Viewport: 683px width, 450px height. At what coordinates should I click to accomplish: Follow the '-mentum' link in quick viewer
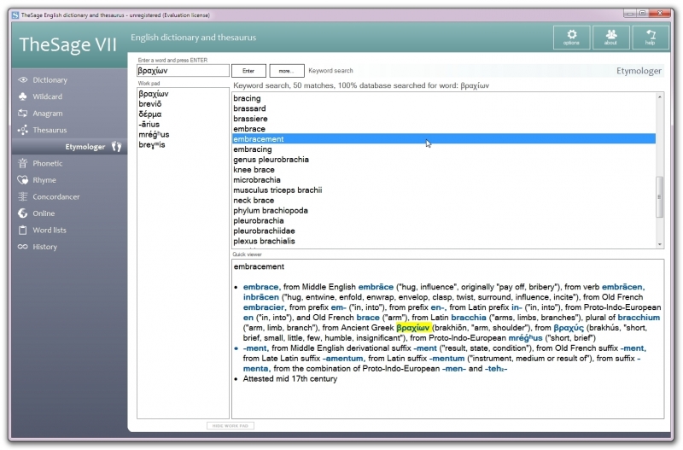click(447, 359)
